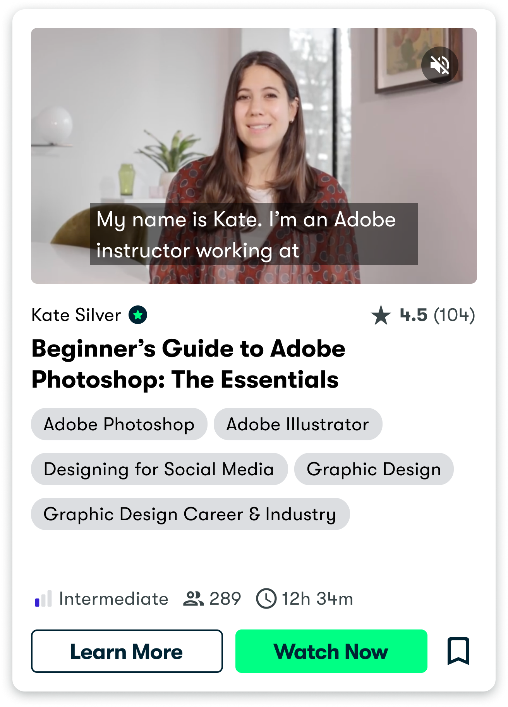
Task: Click the Intermediate level label
Action: click(114, 599)
